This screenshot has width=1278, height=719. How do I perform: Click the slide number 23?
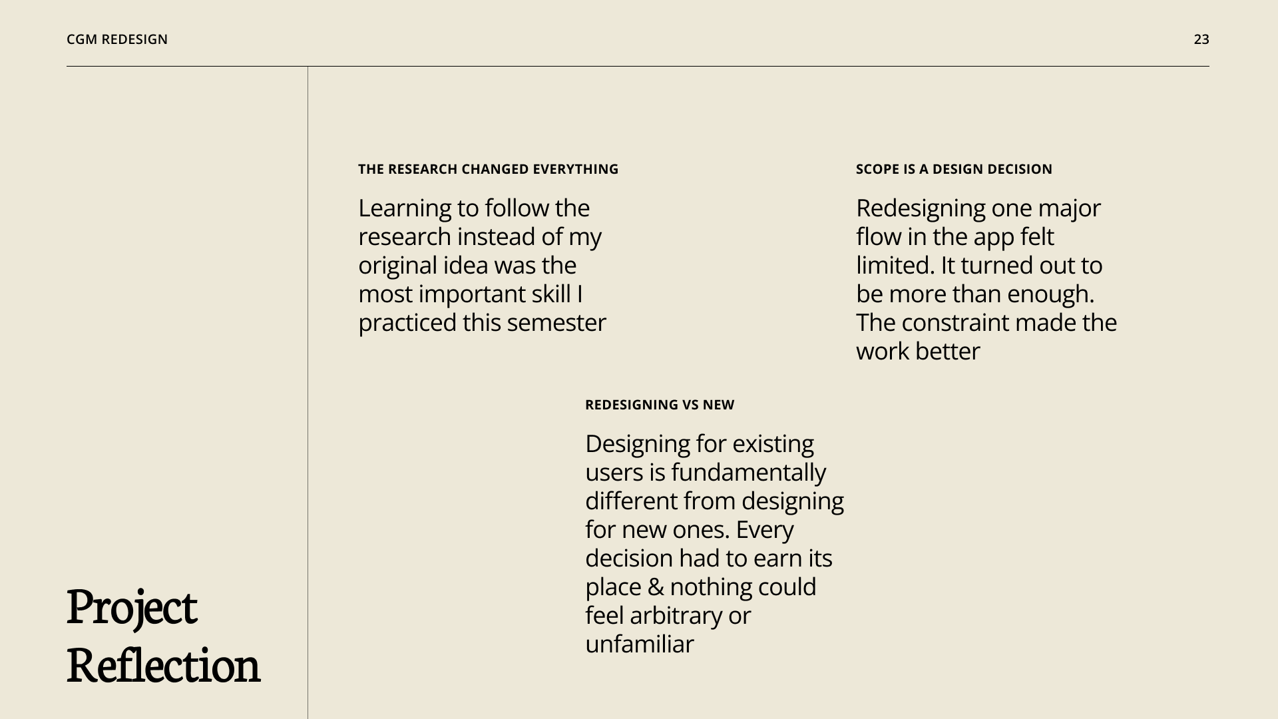[x=1201, y=39]
